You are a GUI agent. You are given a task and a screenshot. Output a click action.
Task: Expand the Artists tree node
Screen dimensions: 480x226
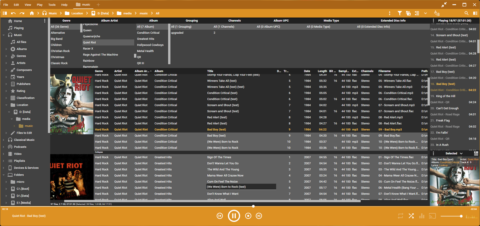pyautogui.click(x=6, y=63)
